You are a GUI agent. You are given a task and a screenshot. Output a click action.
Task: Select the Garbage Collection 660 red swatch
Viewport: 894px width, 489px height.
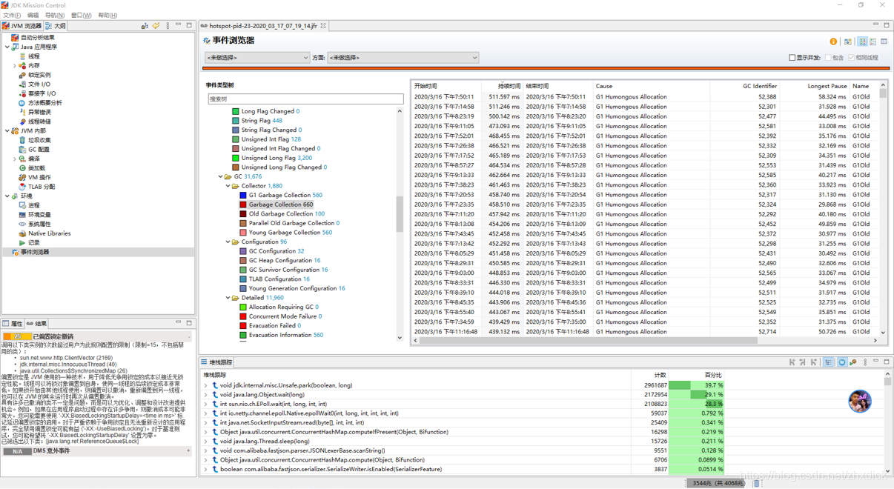pos(243,204)
